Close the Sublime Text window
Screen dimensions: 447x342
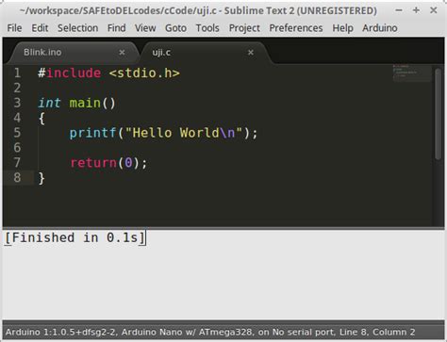pyautogui.click(x=434, y=10)
